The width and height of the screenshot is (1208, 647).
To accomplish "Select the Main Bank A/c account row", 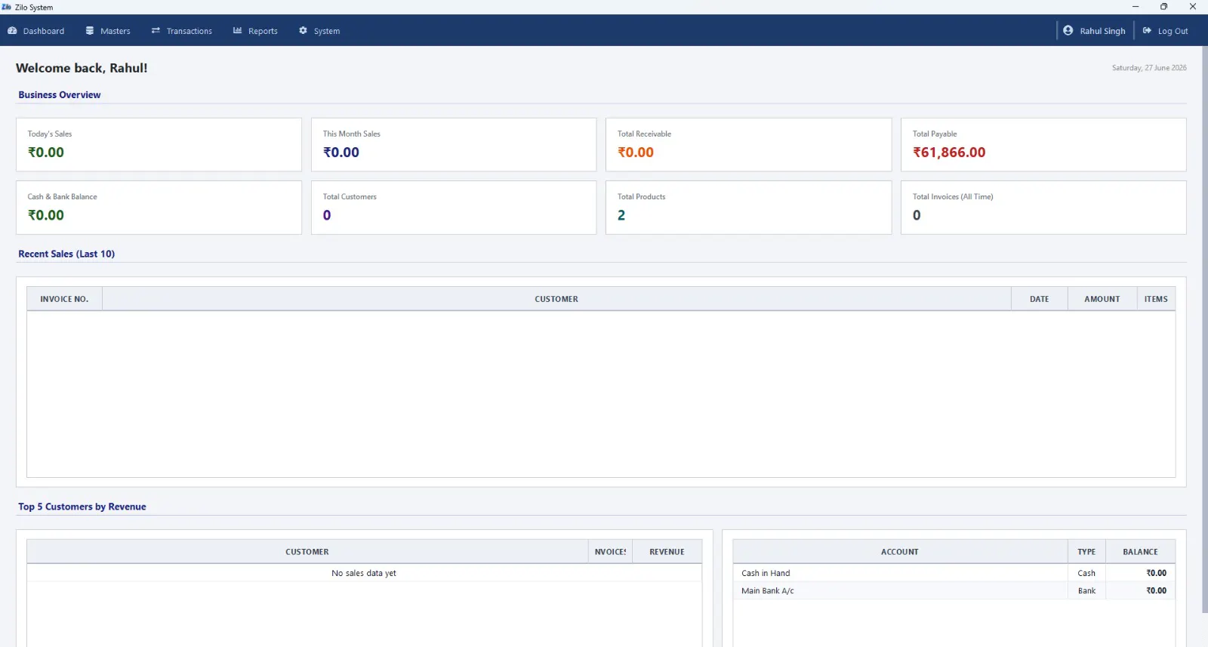I will (954, 590).
